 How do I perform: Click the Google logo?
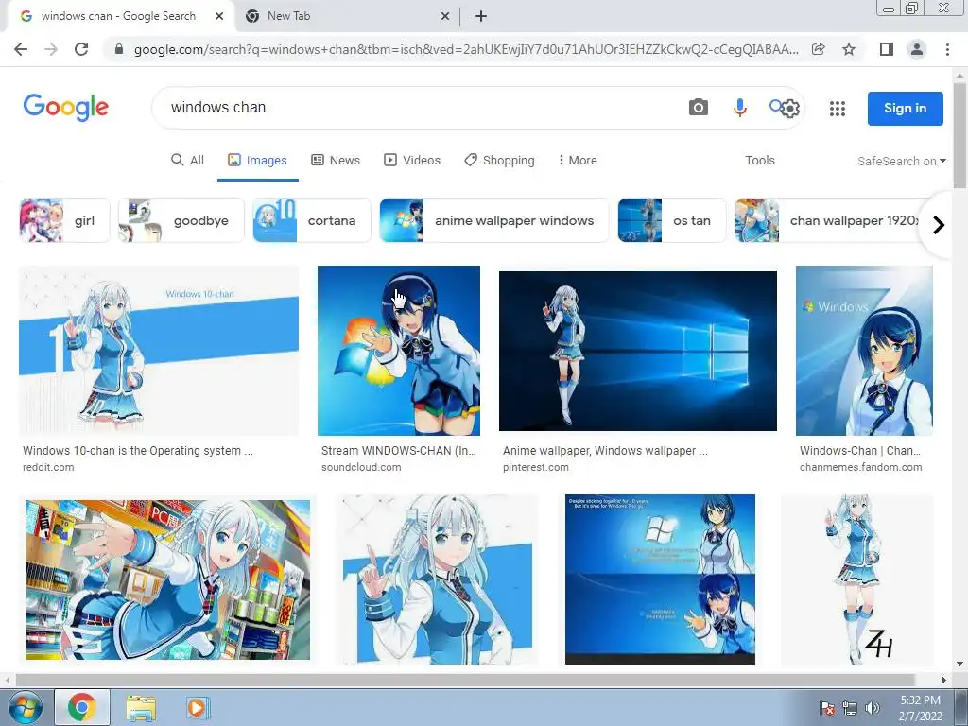coord(65,108)
